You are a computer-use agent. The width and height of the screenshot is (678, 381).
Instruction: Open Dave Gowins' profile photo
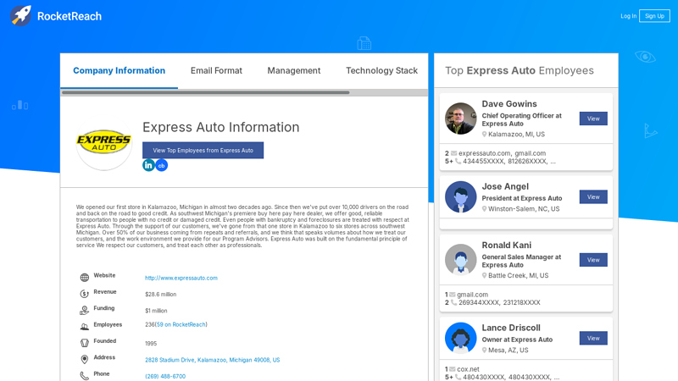point(460,119)
